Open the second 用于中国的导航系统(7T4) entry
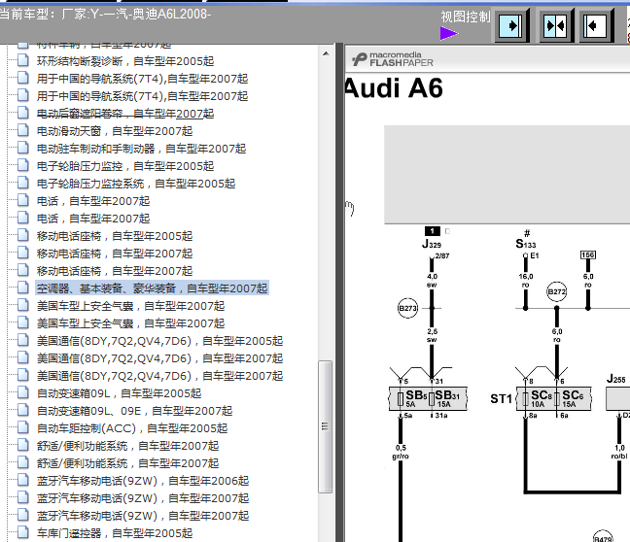Viewport: 630px width, 542px height. [x=142, y=96]
